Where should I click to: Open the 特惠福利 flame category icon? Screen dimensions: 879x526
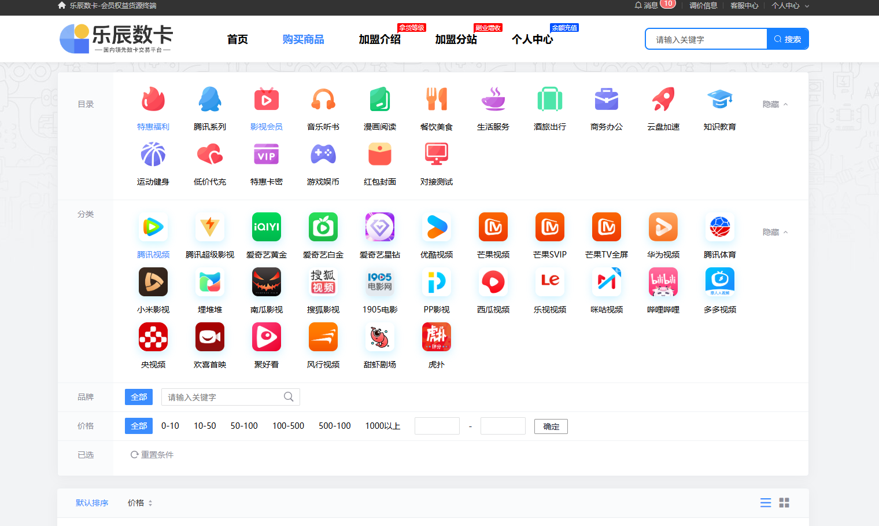(x=153, y=100)
